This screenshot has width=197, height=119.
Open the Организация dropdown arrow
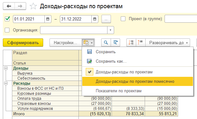pos(111,30)
